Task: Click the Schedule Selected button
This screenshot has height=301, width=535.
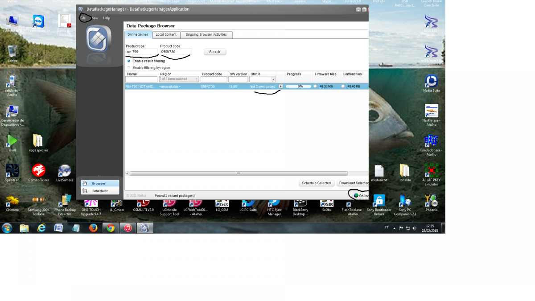Action: pos(316,183)
